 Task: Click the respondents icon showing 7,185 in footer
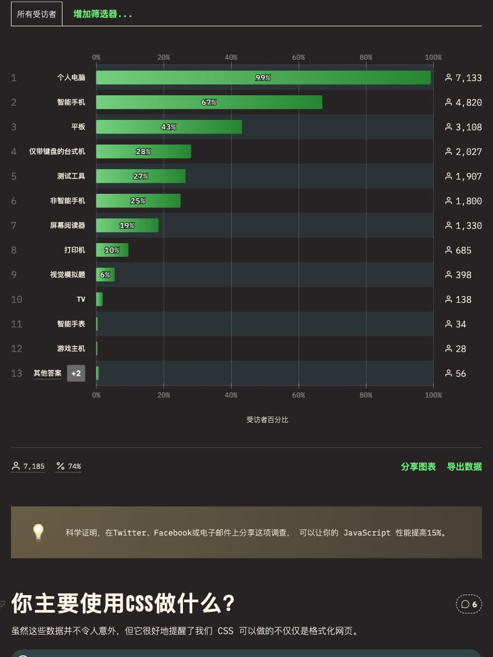click(x=16, y=466)
